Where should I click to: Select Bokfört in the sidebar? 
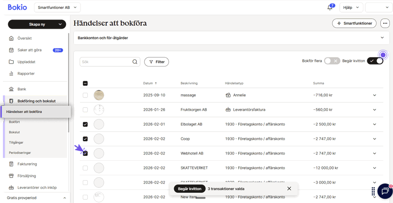[x=15, y=122]
